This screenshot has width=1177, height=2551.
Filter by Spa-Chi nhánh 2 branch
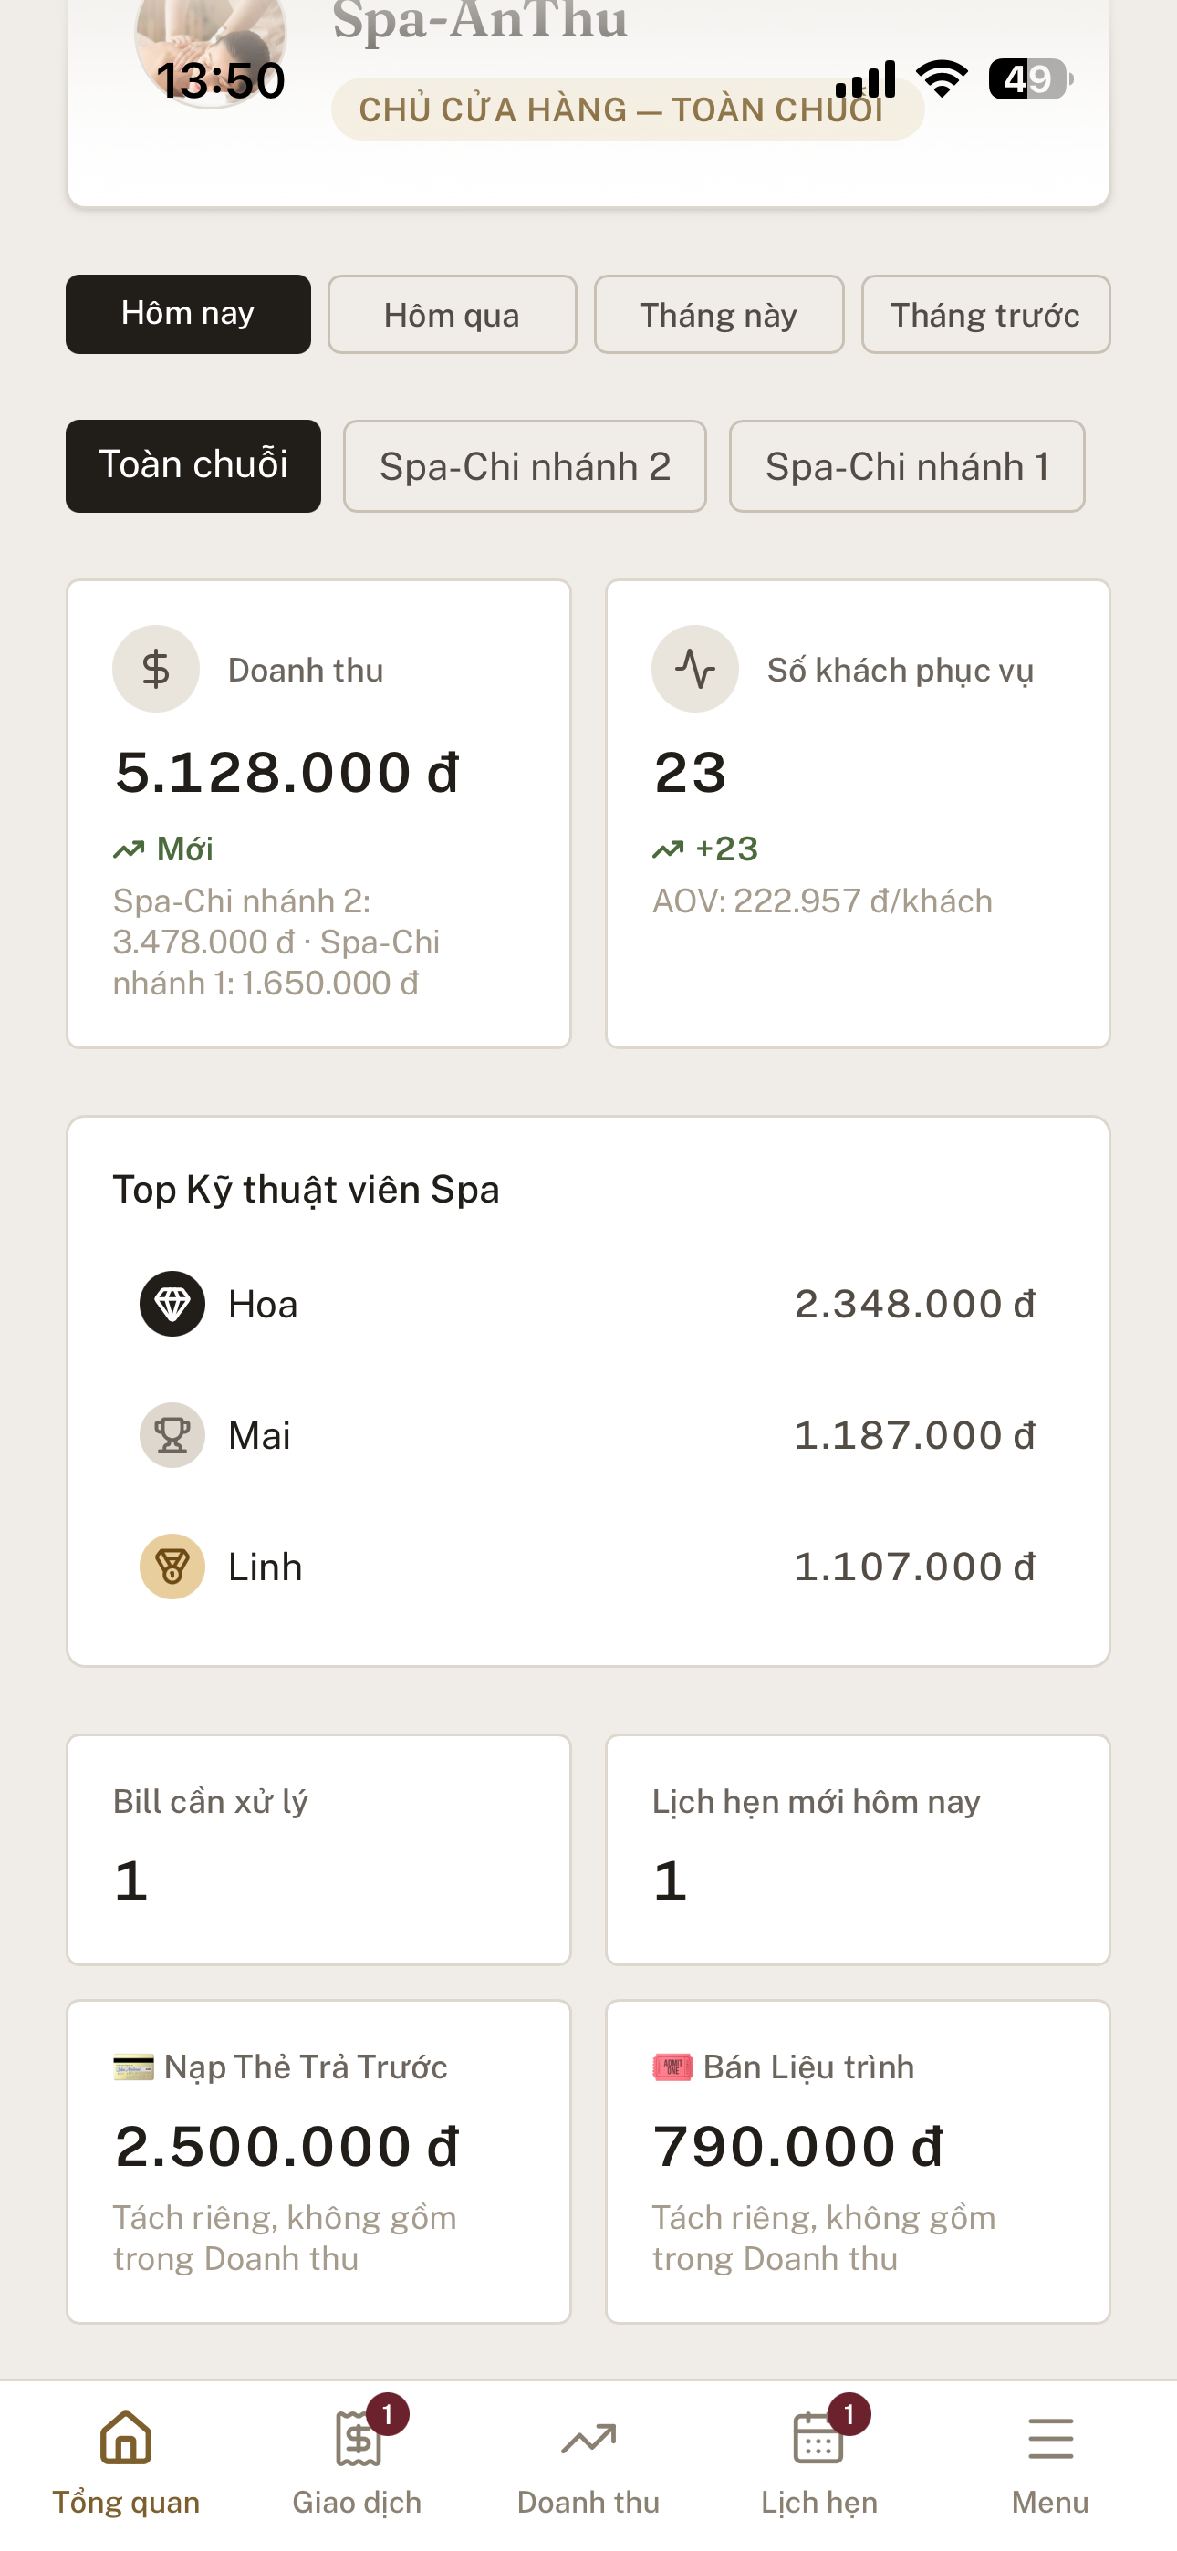pos(526,466)
